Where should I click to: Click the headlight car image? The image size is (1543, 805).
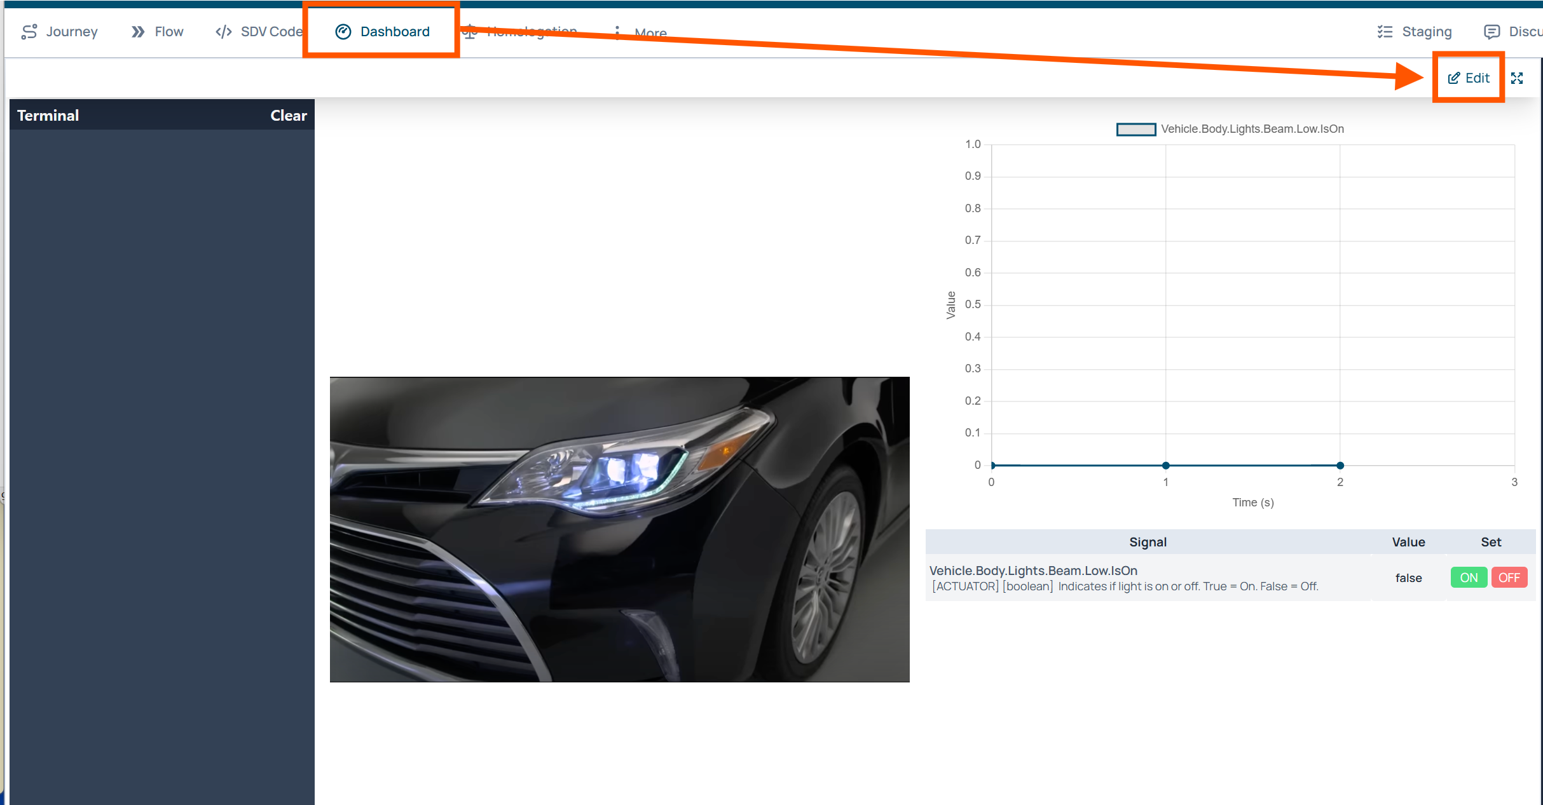click(619, 529)
